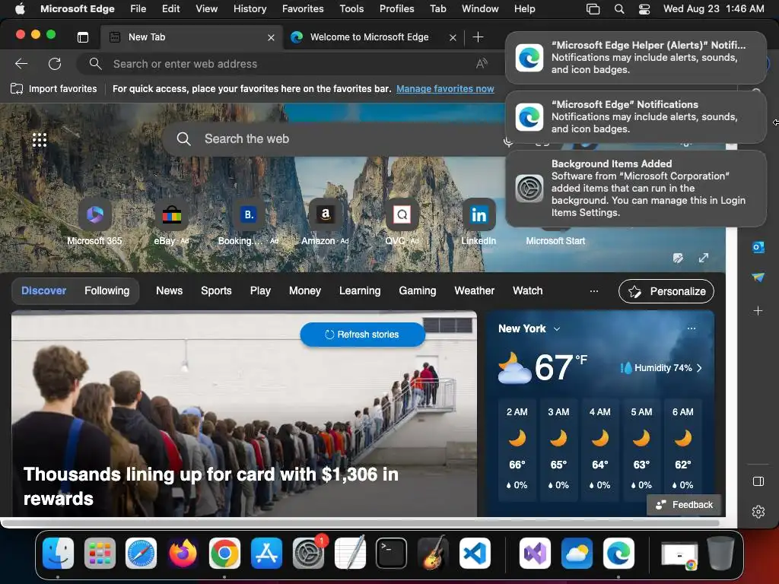This screenshot has height=584, width=779.
Task: Open the Watch category
Action: pos(528,291)
